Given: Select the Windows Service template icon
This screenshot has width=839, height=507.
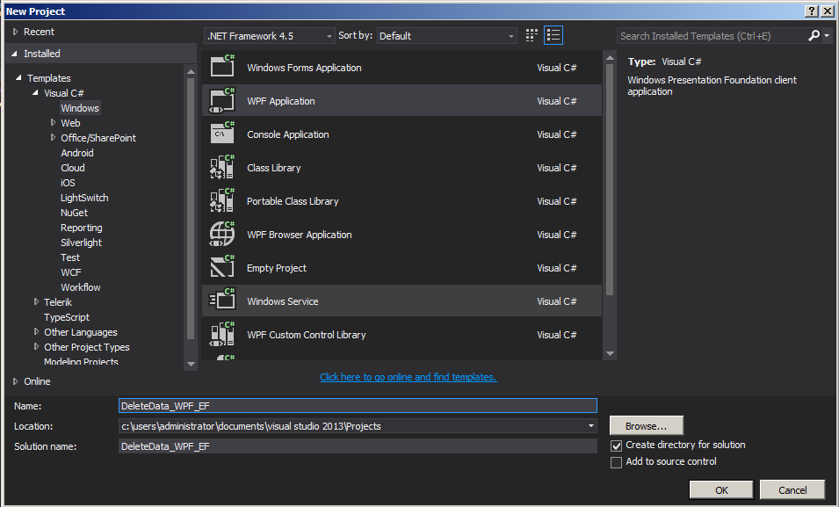Looking at the screenshot, I should [222, 301].
